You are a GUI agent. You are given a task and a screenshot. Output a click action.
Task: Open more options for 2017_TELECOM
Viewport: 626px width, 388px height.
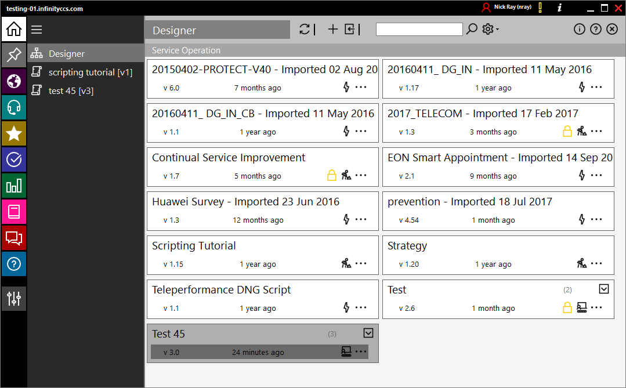596,131
